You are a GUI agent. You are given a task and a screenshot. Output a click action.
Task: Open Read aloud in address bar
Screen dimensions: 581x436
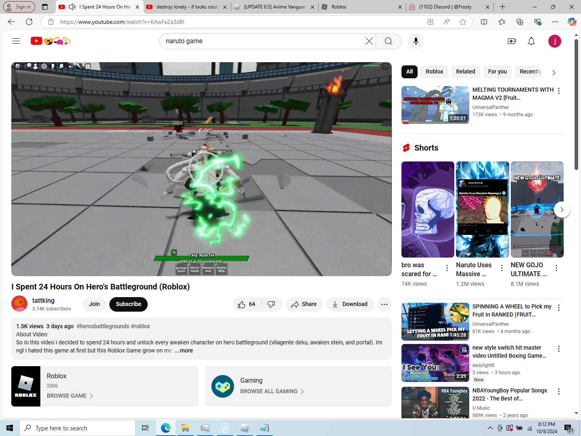tap(447, 22)
